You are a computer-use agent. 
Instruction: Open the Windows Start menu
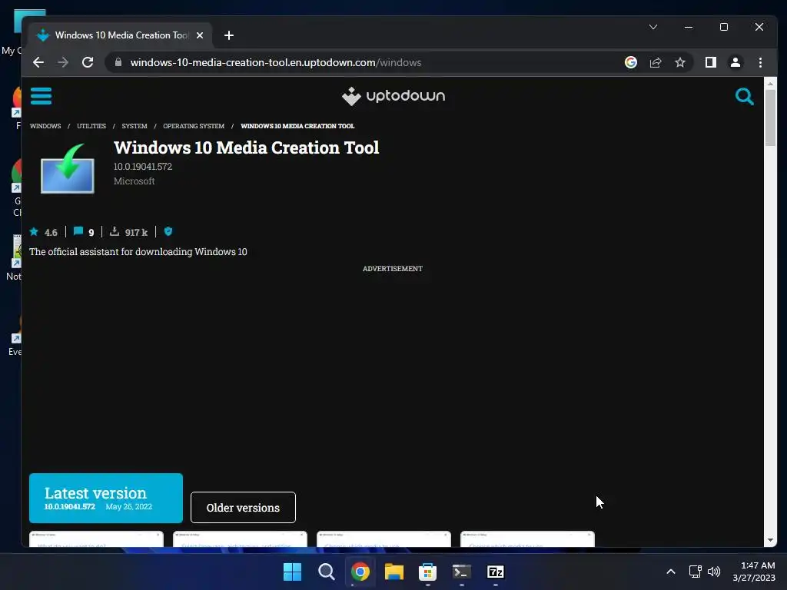tap(292, 572)
